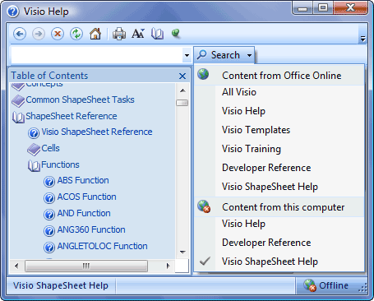Click the help icon beside Visio ShapeSheet Reference
Image resolution: width=374 pixels, height=301 pixels.
34,133
